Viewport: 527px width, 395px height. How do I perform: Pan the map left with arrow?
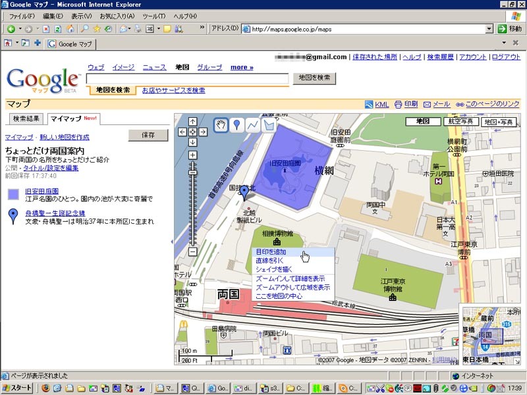click(182, 132)
